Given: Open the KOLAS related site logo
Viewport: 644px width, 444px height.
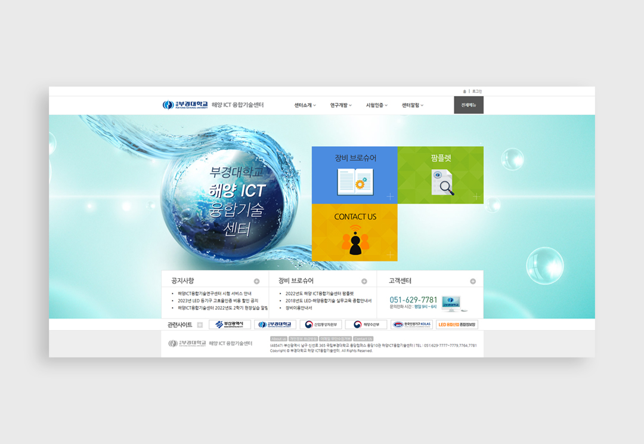Looking at the screenshot, I should [411, 325].
